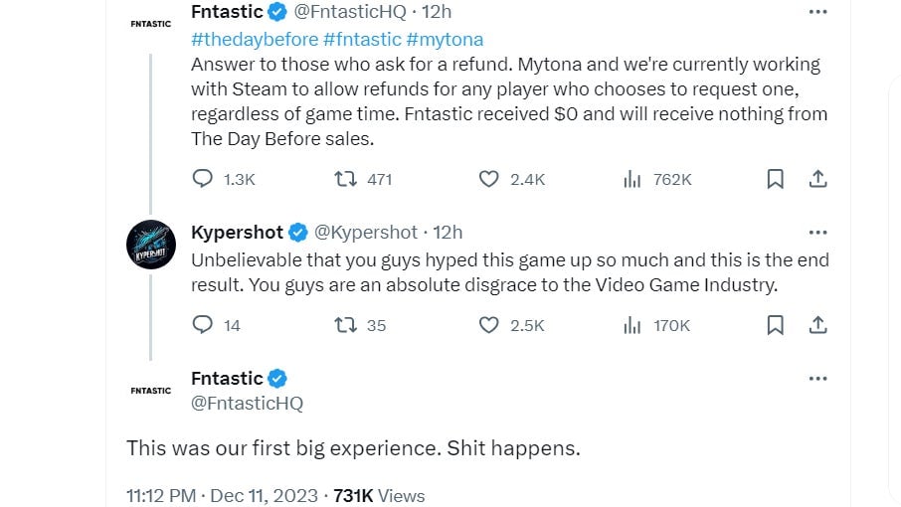
Task: Reply to Fntastic's refund tweet
Action: point(203,179)
